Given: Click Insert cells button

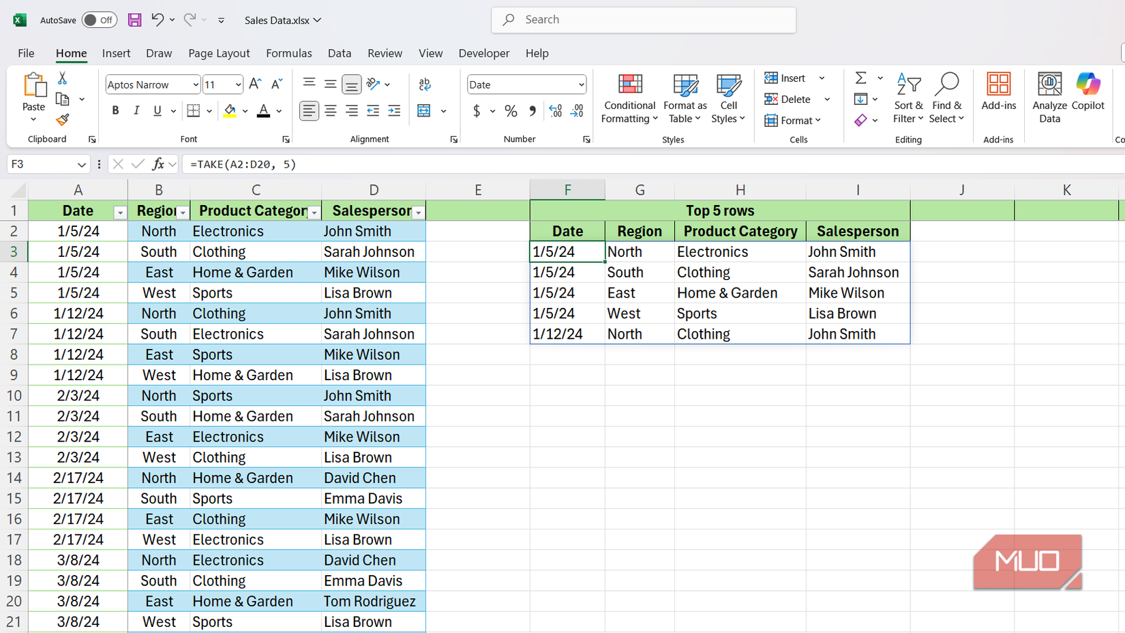Looking at the screenshot, I should click(785, 78).
